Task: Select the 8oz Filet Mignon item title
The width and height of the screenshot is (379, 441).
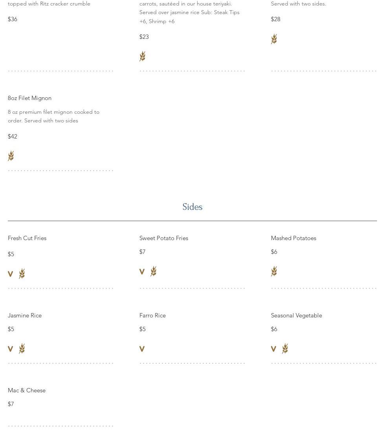Action: [x=29, y=98]
